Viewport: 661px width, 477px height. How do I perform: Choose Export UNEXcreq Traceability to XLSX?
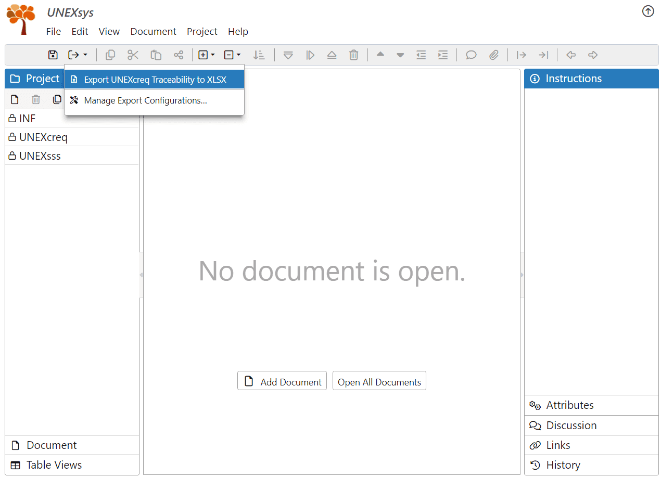coord(154,80)
